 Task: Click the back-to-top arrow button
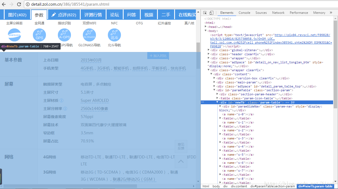pyautogui.click(x=181, y=162)
